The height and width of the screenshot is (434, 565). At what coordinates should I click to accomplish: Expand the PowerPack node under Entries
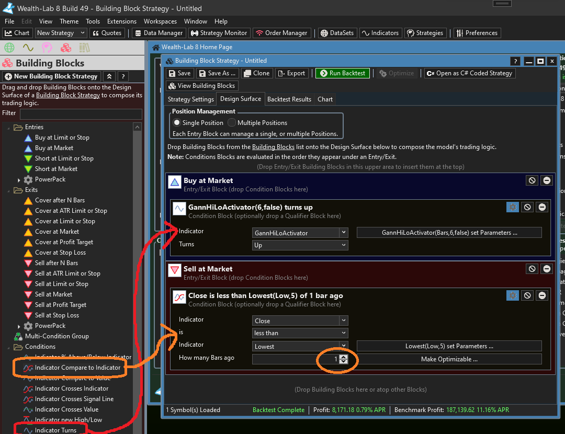coord(19,179)
